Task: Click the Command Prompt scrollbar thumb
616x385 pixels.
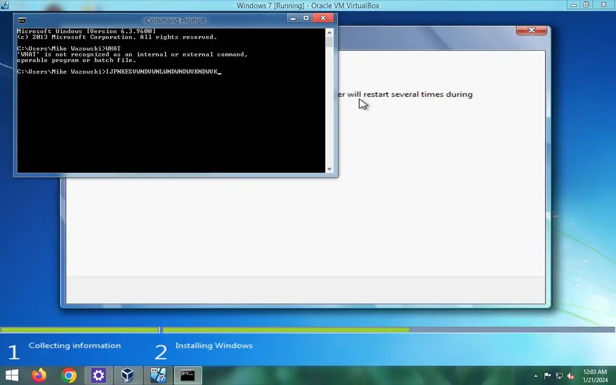Action: pyautogui.click(x=329, y=41)
